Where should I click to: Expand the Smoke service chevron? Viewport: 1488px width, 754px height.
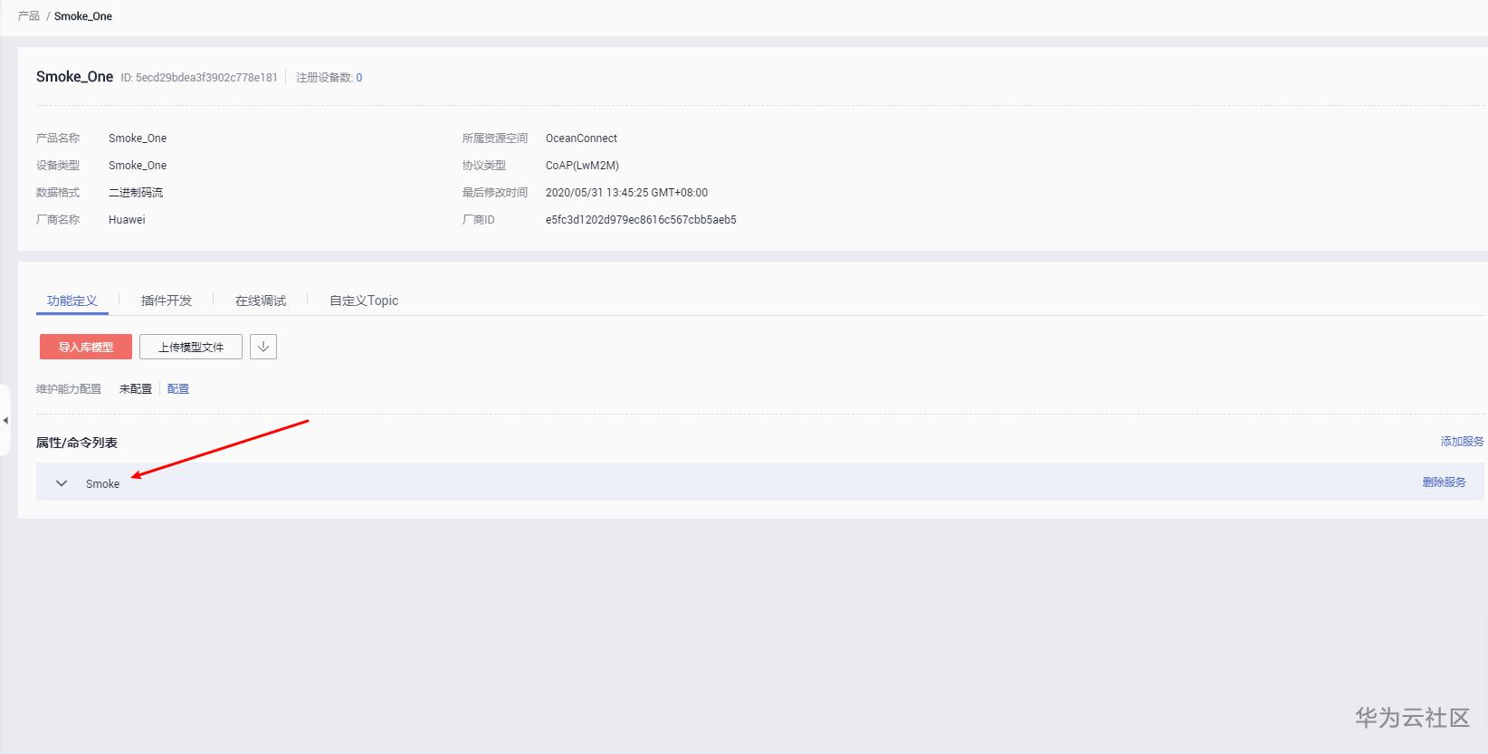(62, 483)
